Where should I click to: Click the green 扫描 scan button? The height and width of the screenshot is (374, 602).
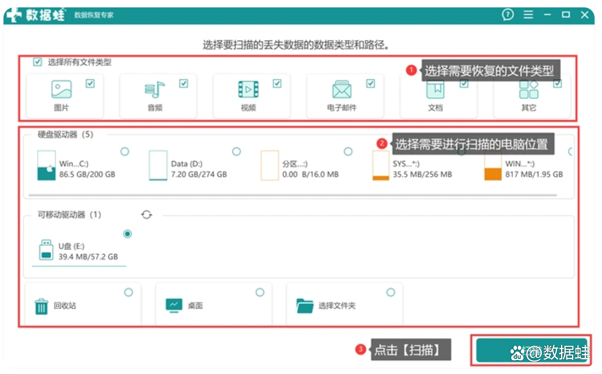(530, 350)
